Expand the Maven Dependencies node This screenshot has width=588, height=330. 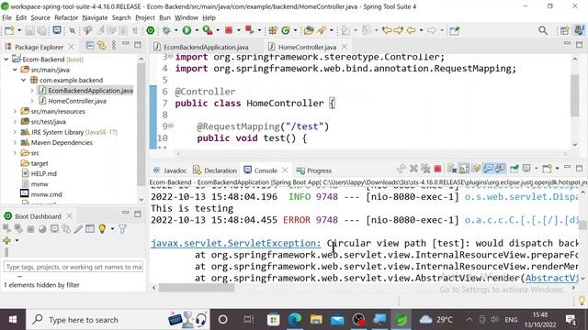(15, 143)
